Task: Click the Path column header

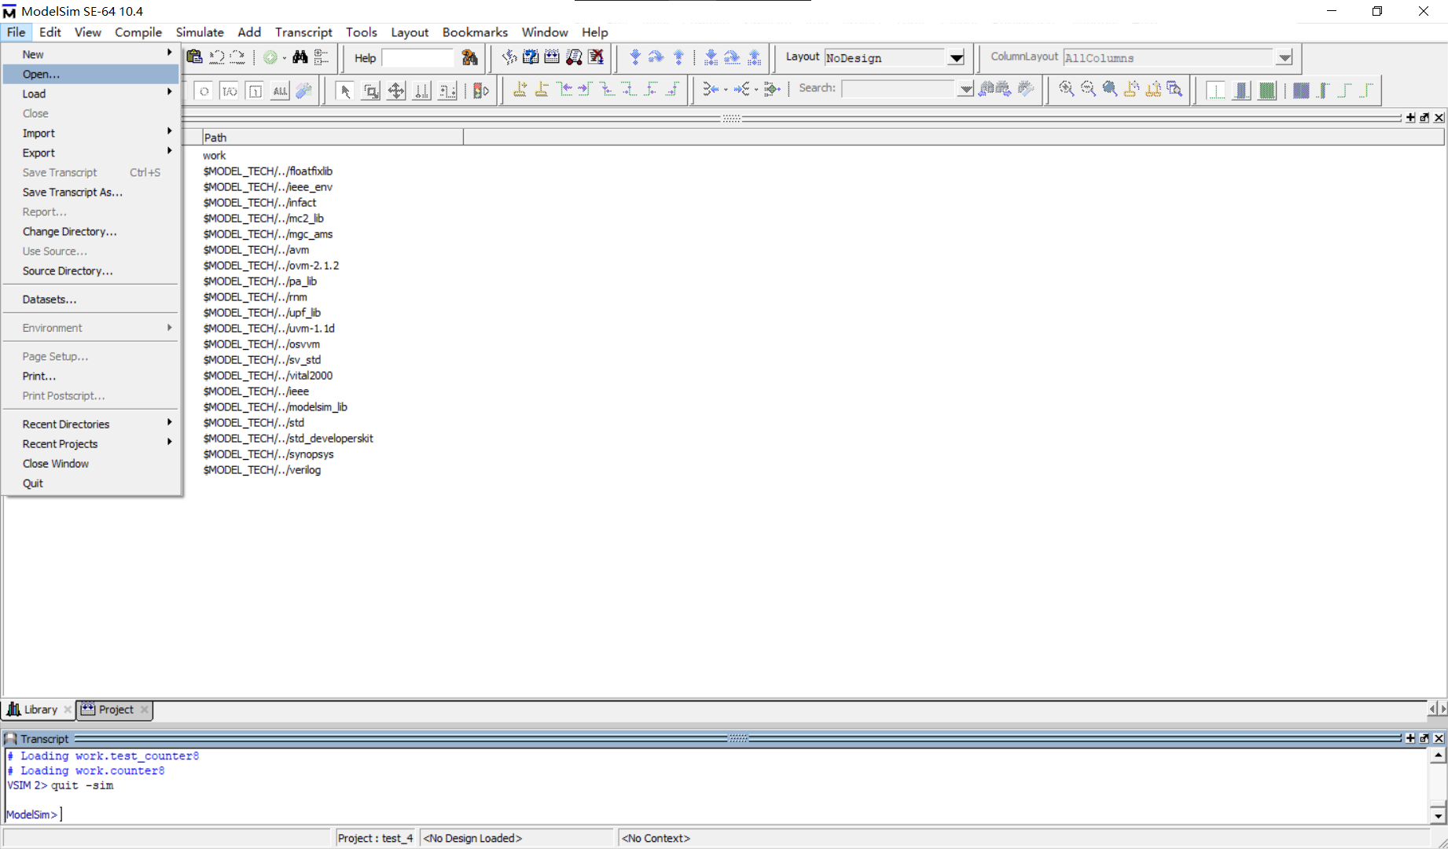Action: pyautogui.click(x=333, y=137)
